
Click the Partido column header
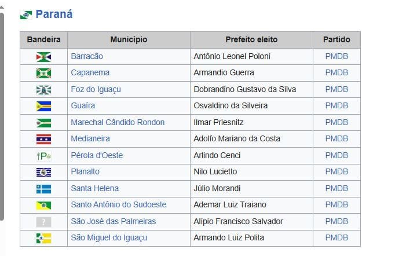coord(337,40)
